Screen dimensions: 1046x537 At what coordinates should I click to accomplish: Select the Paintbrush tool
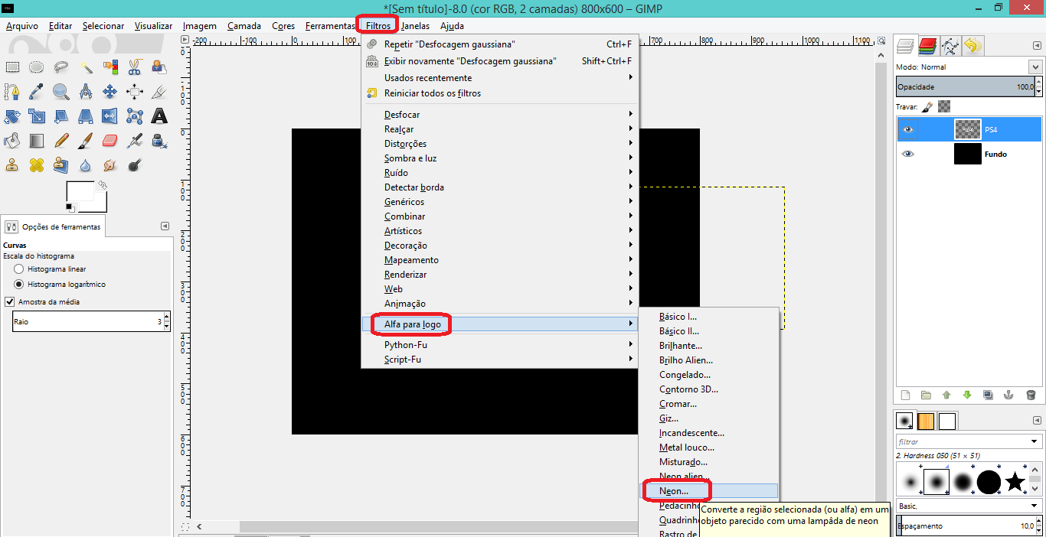[86, 141]
